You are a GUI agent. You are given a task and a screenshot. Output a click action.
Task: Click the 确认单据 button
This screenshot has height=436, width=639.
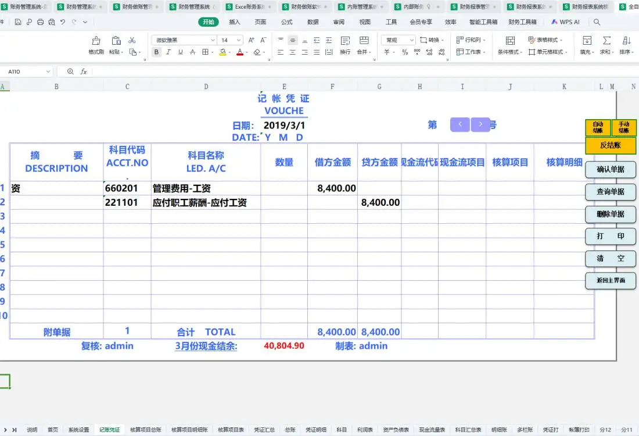[x=610, y=170]
